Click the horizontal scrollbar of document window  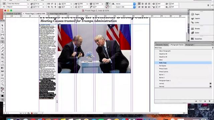click(131, 113)
